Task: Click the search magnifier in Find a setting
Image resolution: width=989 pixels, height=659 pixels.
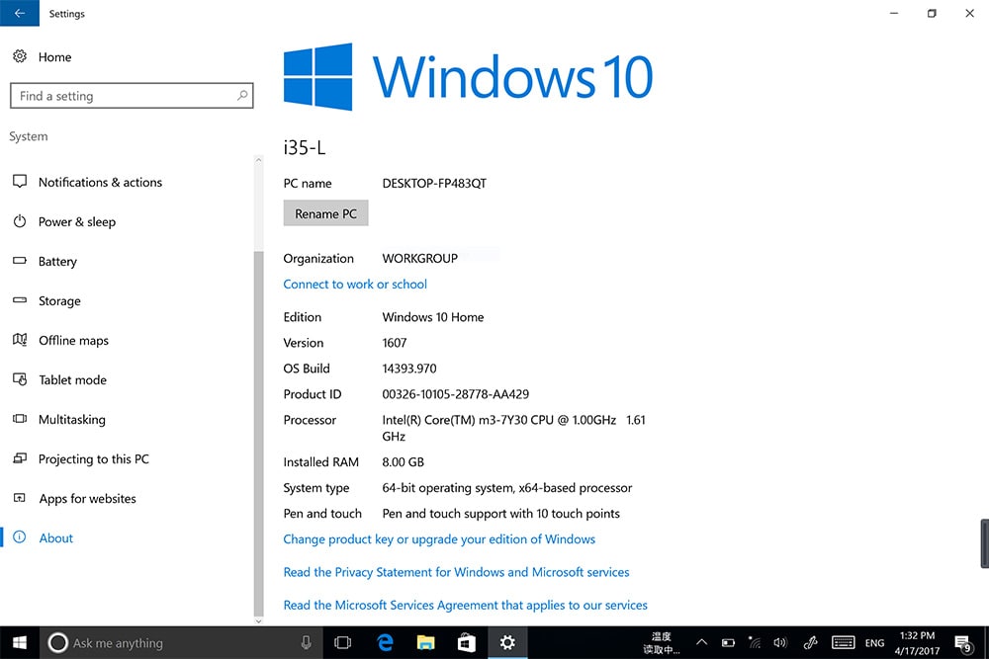Action: click(x=242, y=96)
